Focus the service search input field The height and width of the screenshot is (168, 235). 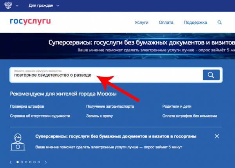pos(106,75)
